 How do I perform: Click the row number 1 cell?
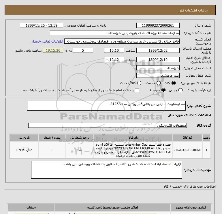[206, 150]
